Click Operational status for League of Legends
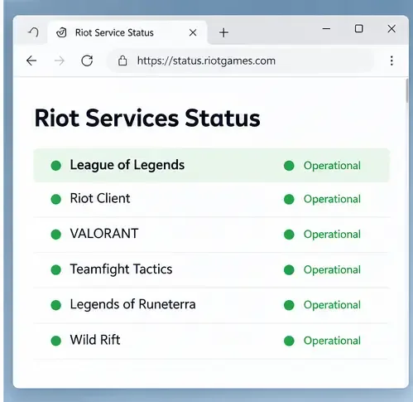Viewport: 413px width, 402px height. coord(322,166)
